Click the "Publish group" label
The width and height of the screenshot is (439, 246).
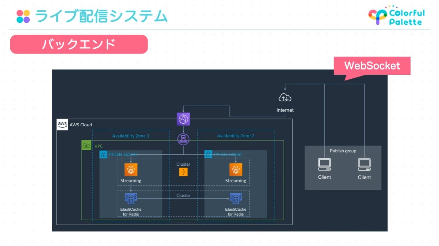[343, 151]
